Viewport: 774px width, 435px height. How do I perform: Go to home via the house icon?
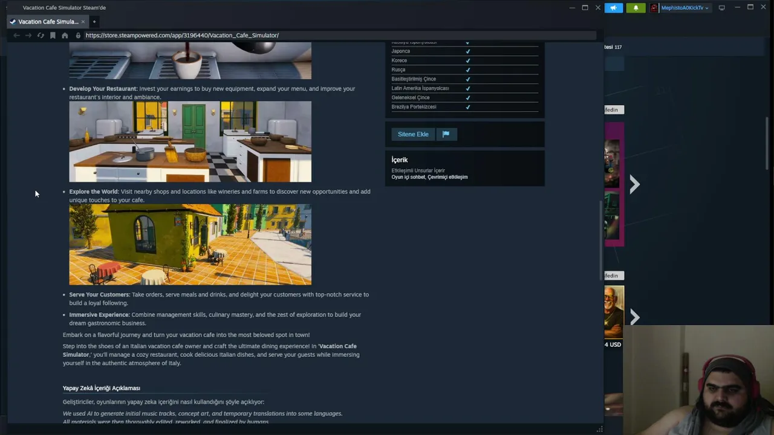65,36
